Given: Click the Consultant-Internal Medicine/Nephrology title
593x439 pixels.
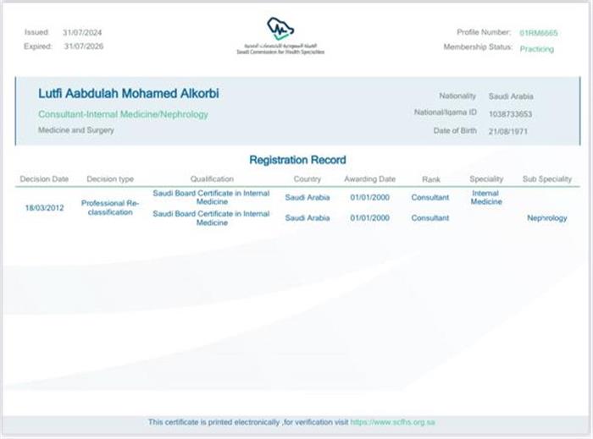Looking at the screenshot, I should [x=124, y=114].
